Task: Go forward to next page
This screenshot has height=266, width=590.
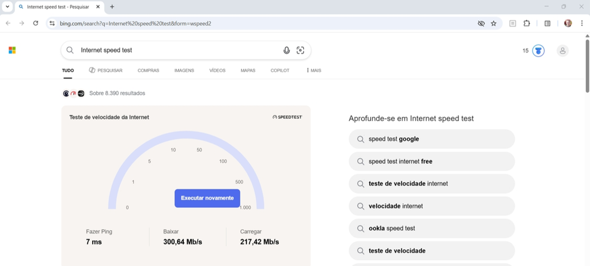Action: [22, 23]
